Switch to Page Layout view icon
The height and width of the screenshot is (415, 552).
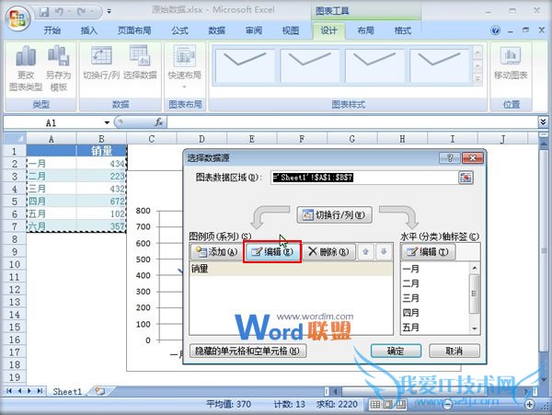pos(388,405)
